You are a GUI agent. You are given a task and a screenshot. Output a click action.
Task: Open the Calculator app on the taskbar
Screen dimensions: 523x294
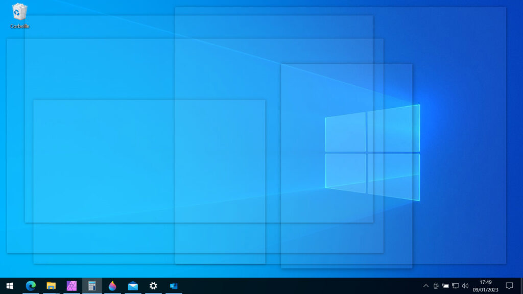(x=92, y=286)
